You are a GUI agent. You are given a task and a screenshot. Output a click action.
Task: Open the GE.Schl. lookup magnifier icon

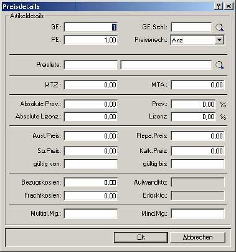coord(220,27)
